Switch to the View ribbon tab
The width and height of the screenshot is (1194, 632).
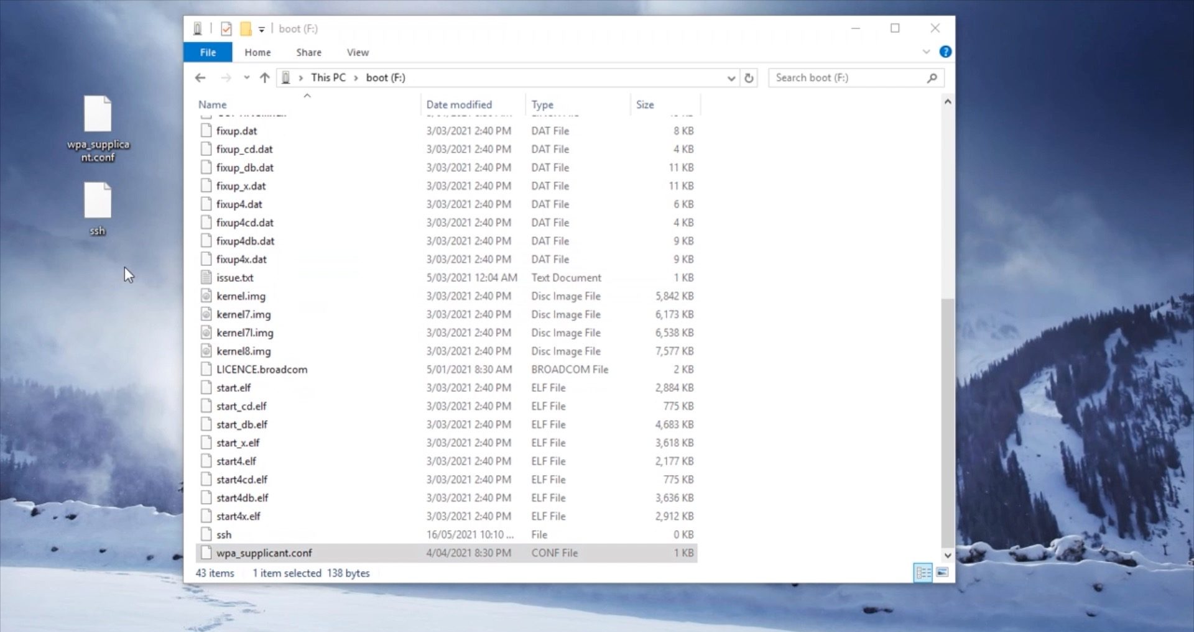[x=358, y=52]
